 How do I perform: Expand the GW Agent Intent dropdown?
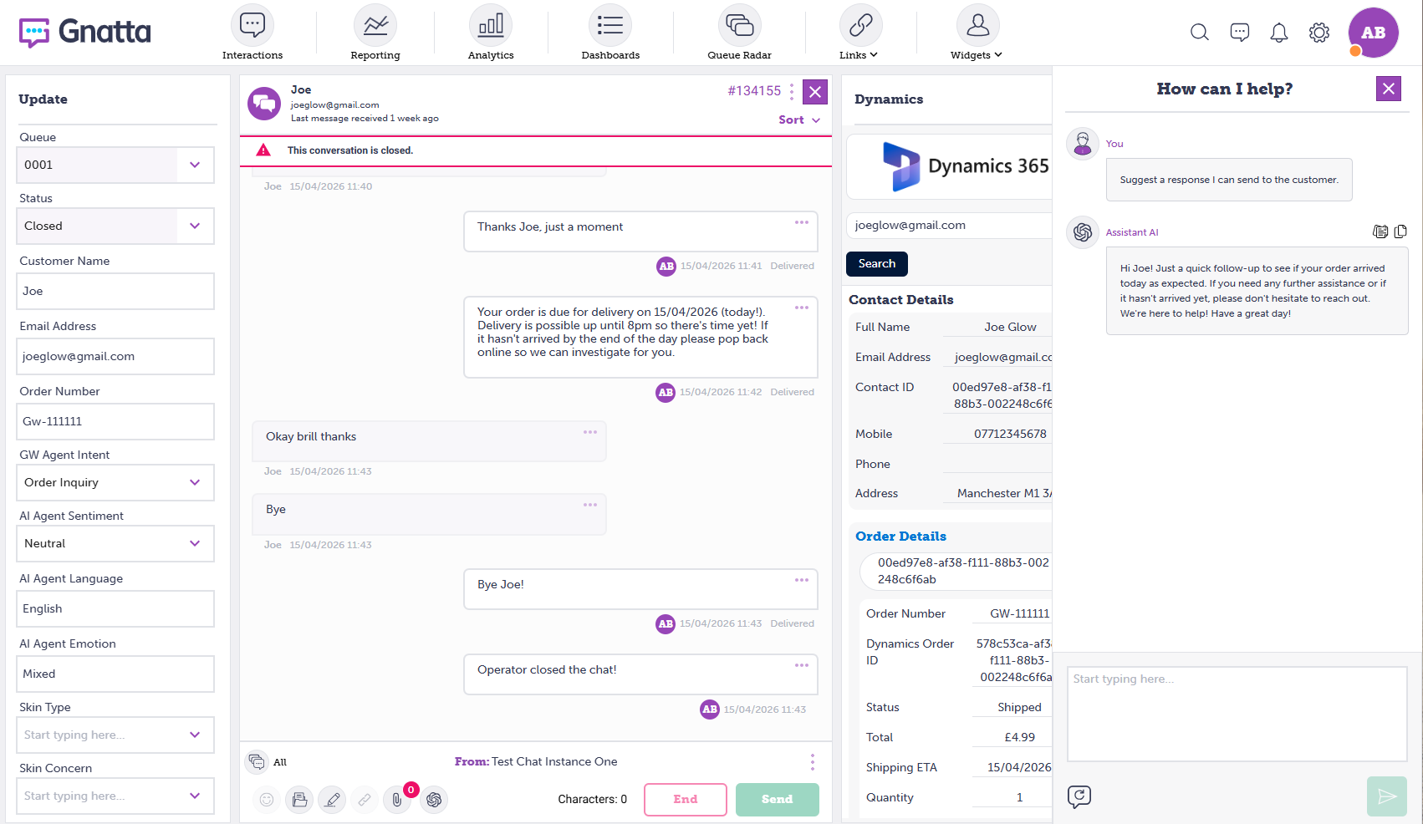coord(115,482)
